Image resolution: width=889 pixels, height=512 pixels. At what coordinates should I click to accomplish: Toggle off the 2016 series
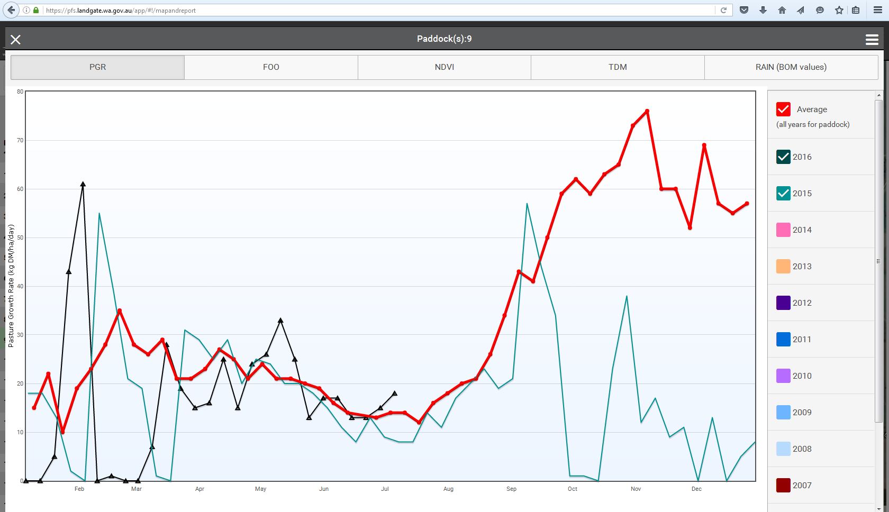click(x=783, y=157)
